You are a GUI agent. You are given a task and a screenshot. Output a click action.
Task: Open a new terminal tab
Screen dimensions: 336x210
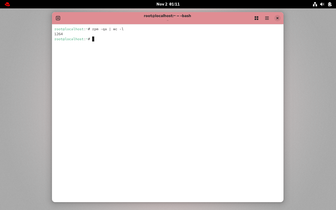pos(58,18)
